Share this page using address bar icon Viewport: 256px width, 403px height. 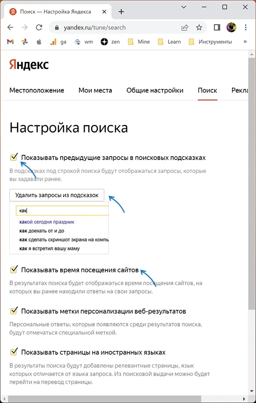point(185,27)
